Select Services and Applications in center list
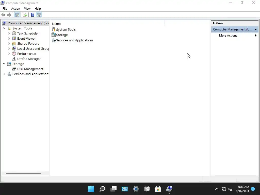The width and height of the screenshot is (260, 195). (x=75, y=40)
